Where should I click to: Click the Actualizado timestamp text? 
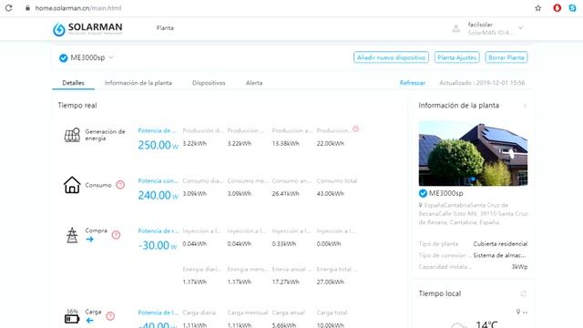tap(482, 83)
